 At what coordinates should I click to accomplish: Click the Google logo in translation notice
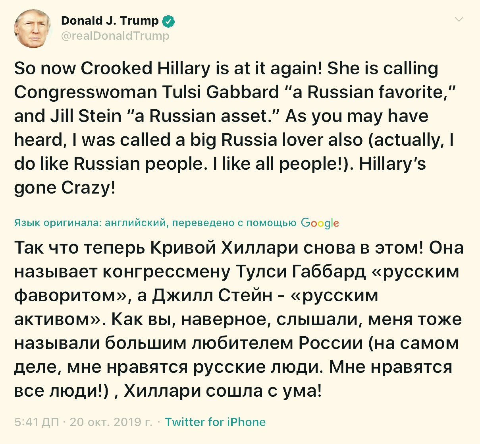(x=320, y=223)
